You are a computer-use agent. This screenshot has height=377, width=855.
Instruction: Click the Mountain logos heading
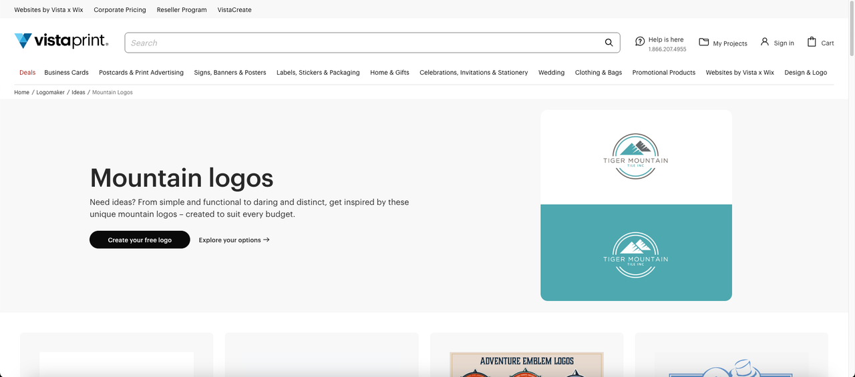click(182, 178)
